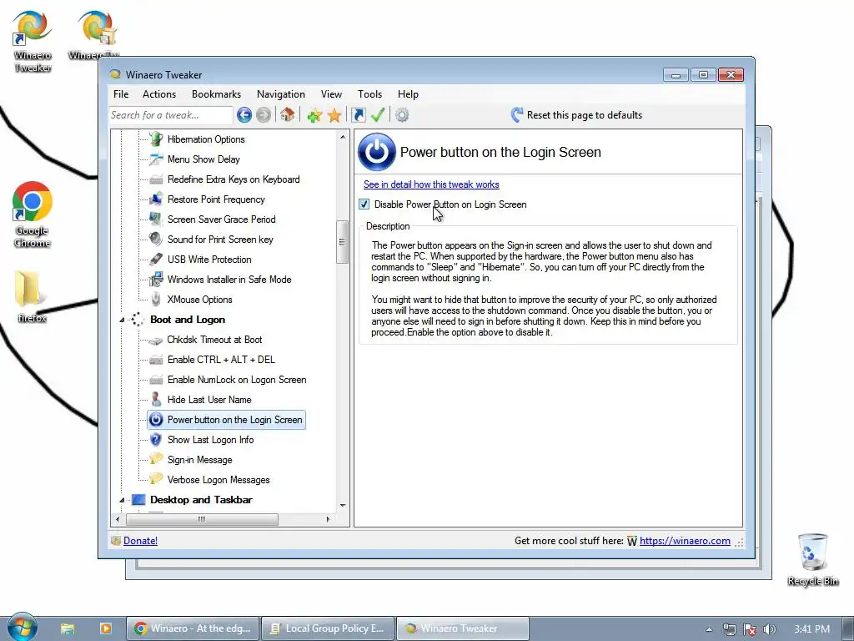
Task: Collapse the Boot and Logon tree section
Action: (122, 320)
